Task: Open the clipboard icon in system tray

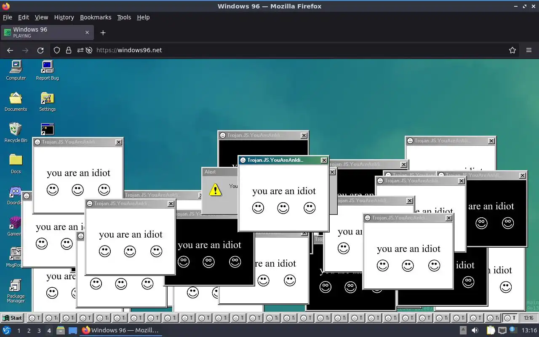Action: [490, 330]
